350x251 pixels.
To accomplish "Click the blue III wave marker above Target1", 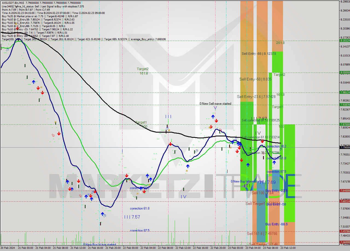I will (x=168, y=116).
